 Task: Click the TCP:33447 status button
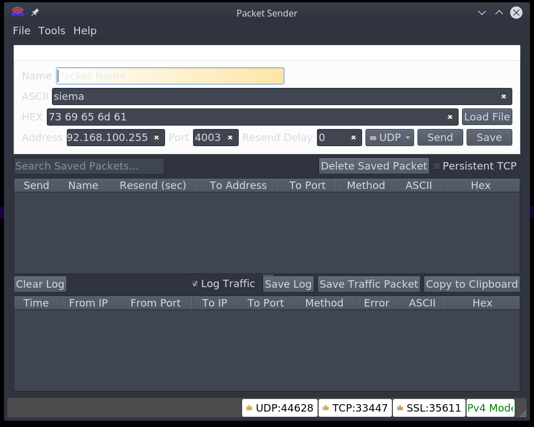tap(355, 408)
